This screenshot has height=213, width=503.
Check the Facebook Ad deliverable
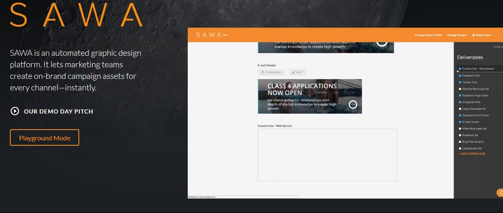coord(460,135)
